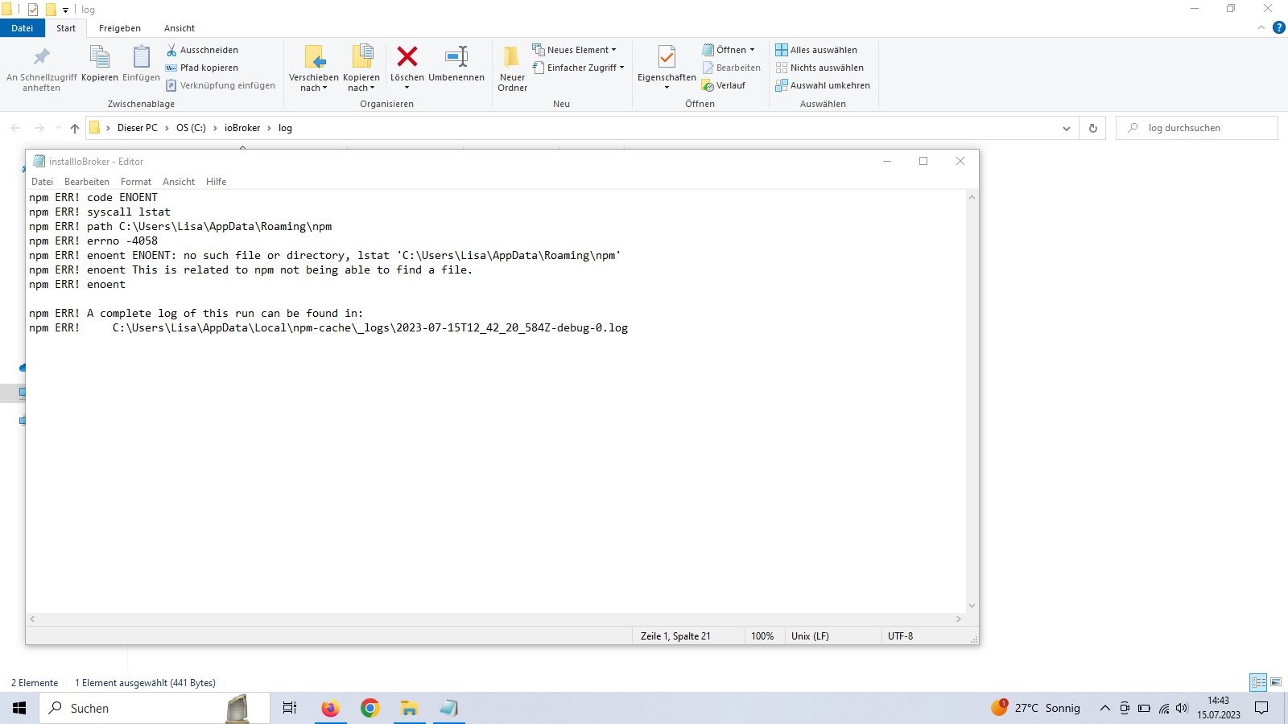Viewport: 1288px width, 724px height.
Task: Open Neues Element dropdown
Action: tap(574, 50)
